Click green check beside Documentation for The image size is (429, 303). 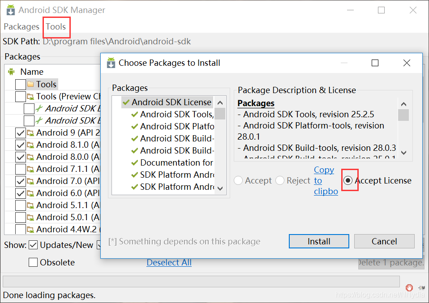coord(135,162)
